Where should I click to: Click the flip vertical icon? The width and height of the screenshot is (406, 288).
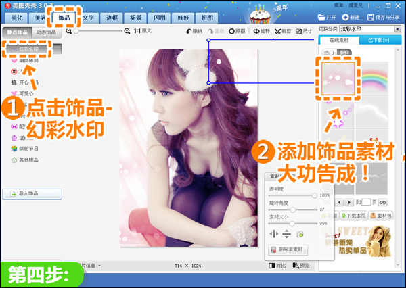[287, 234]
